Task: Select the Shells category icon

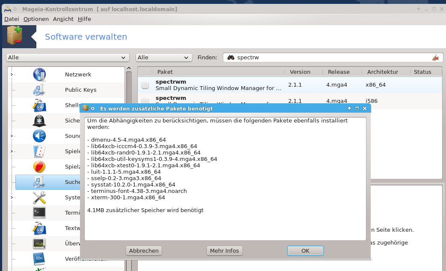Action: pos(39,105)
